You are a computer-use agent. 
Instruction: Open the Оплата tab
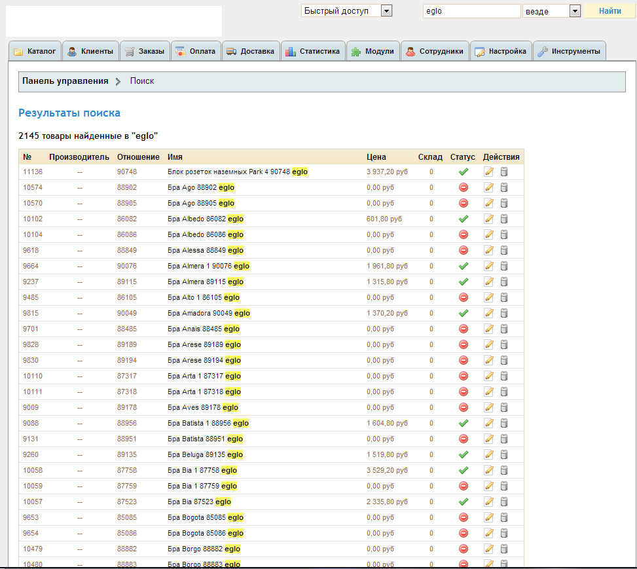coord(196,51)
